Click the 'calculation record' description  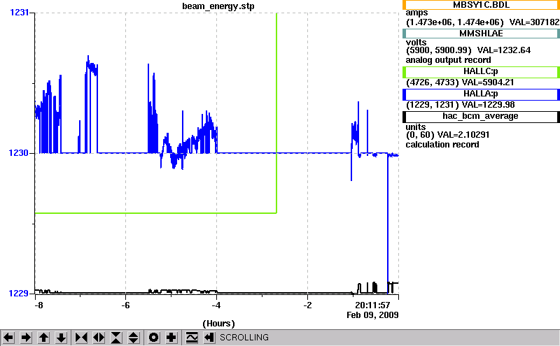[442, 145]
